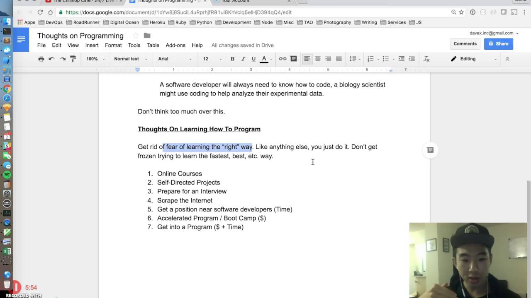Open Chrome from the dock
This screenshot has width=531, height=298.
click(7, 89)
